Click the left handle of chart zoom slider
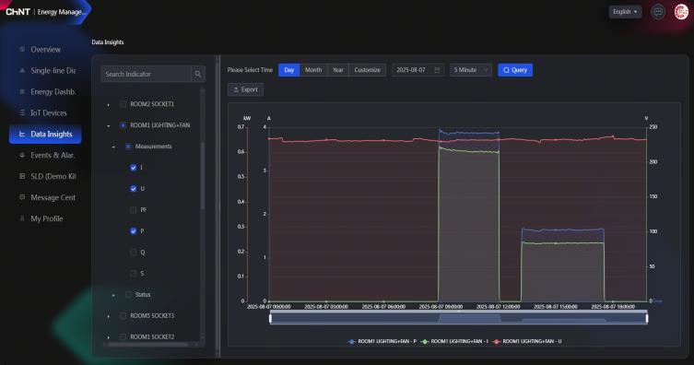 click(x=270, y=318)
